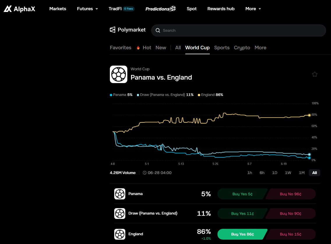Set chart range to 1h
The image size is (331, 244).
pos(249,173)
